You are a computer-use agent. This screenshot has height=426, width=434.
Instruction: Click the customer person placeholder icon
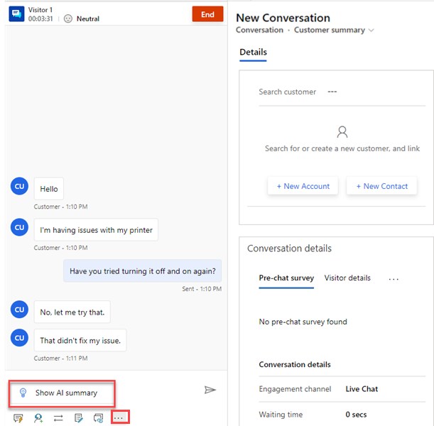(342, 132)
